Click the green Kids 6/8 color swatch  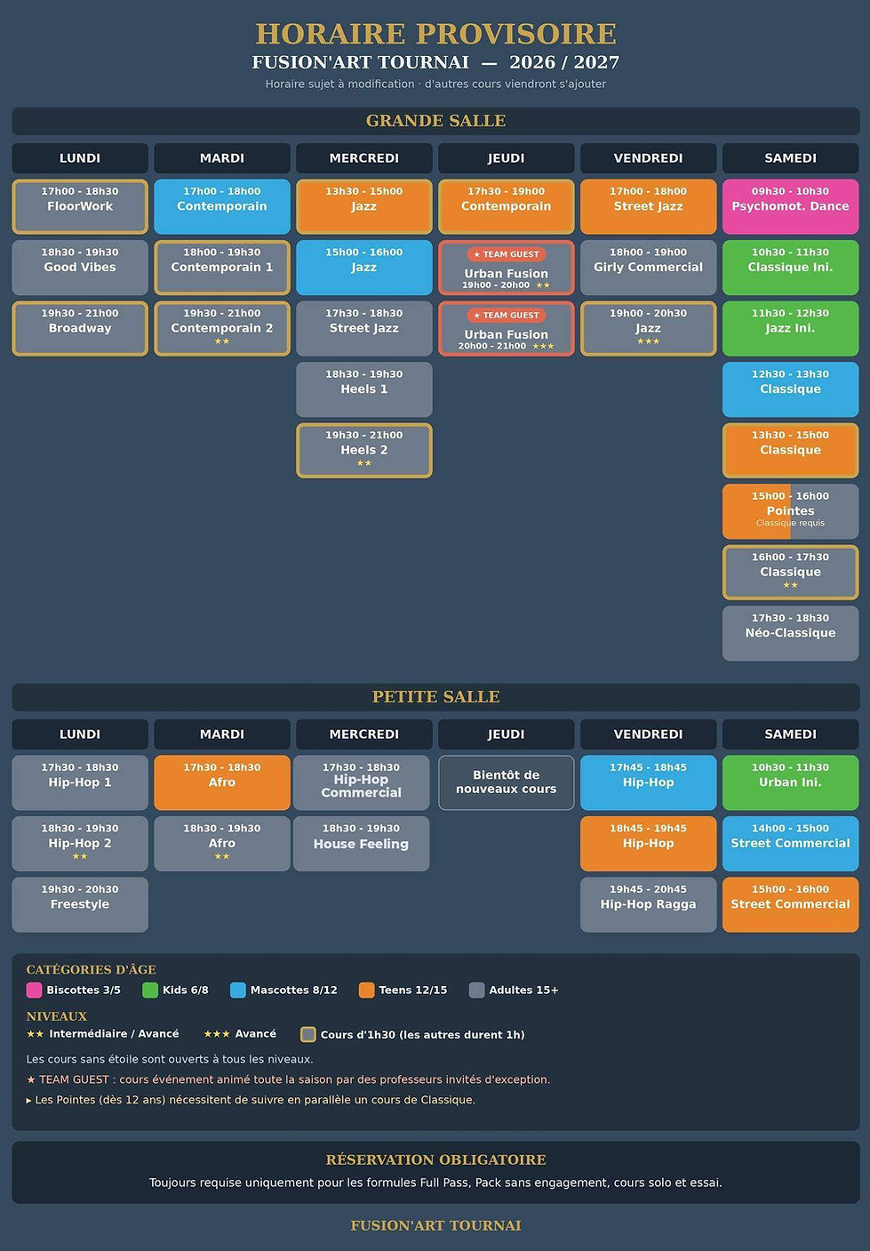(x=150, y=990)
